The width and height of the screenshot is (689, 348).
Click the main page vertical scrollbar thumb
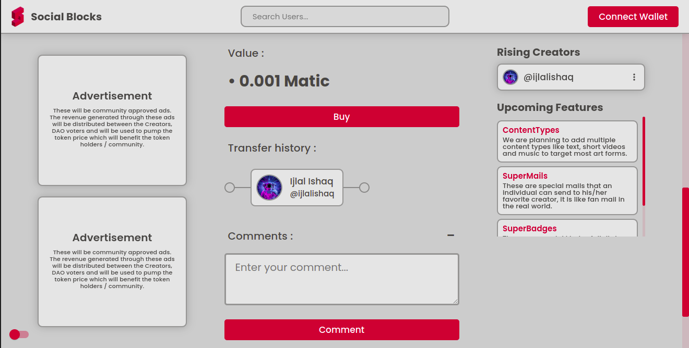(685, 252)
